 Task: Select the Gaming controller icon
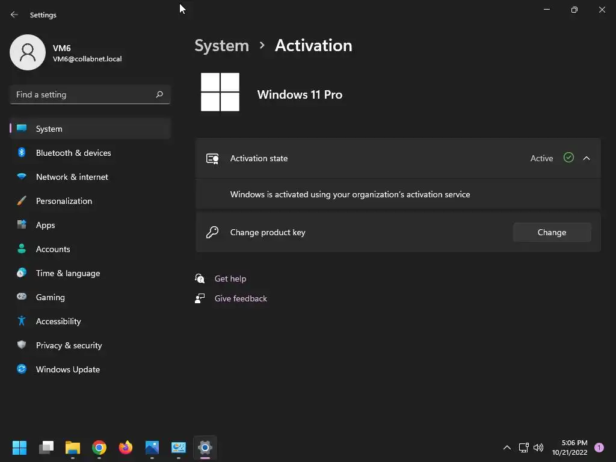(22, 297)
